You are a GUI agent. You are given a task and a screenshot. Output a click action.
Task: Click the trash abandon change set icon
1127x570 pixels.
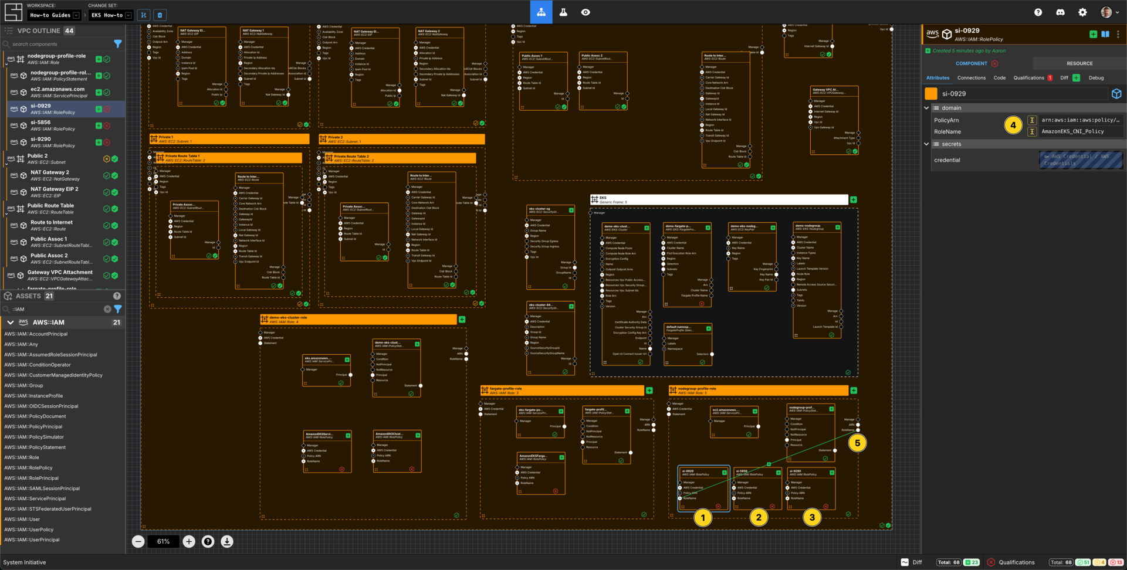[x=160, y=15]
